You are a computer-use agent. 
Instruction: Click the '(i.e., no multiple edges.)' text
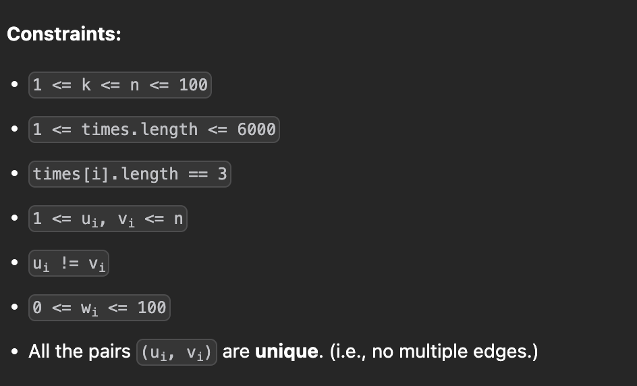pyautogui.click(x=434, y=352)
